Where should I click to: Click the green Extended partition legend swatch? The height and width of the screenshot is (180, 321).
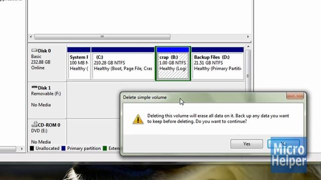(x=105, y=148)
